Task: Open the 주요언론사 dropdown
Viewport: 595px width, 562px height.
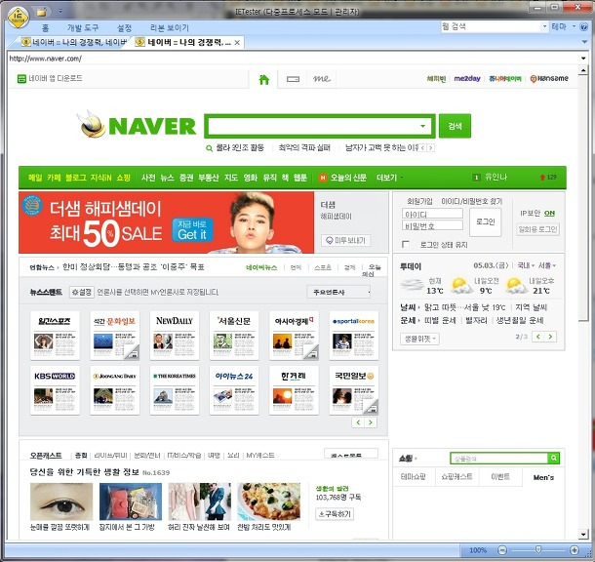Action: pos(338,292)
